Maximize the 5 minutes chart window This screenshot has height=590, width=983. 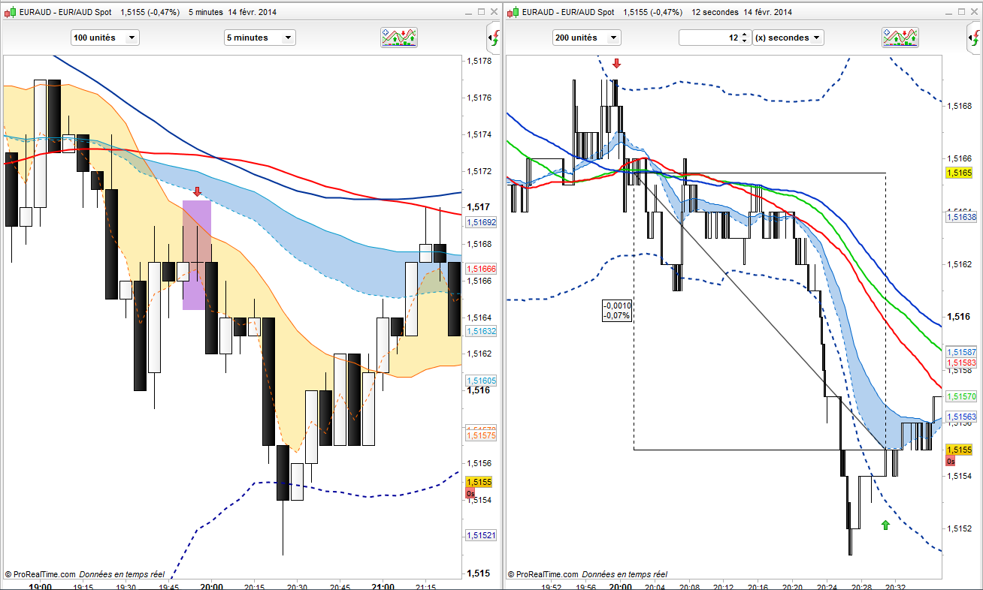coord(482,12)
